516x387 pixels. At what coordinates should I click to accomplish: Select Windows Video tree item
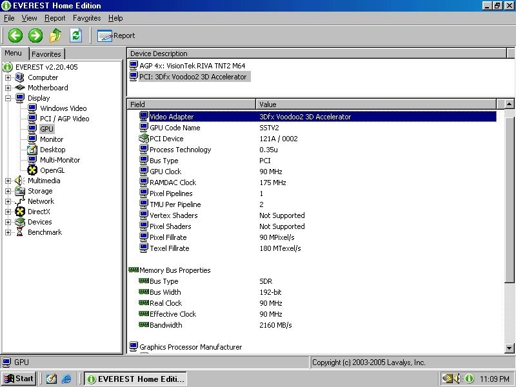coord(63,108)
